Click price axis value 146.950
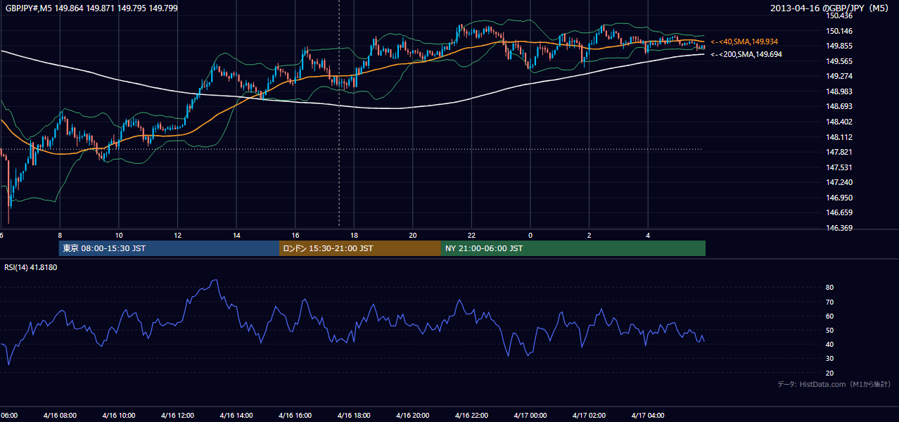 840,198
